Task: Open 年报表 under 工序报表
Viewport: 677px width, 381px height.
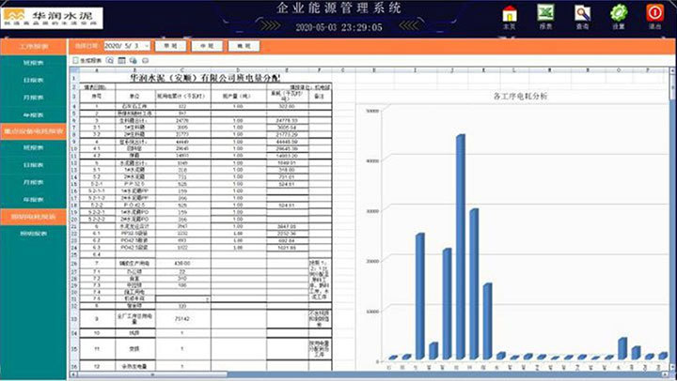Action: tap(33, 115)
